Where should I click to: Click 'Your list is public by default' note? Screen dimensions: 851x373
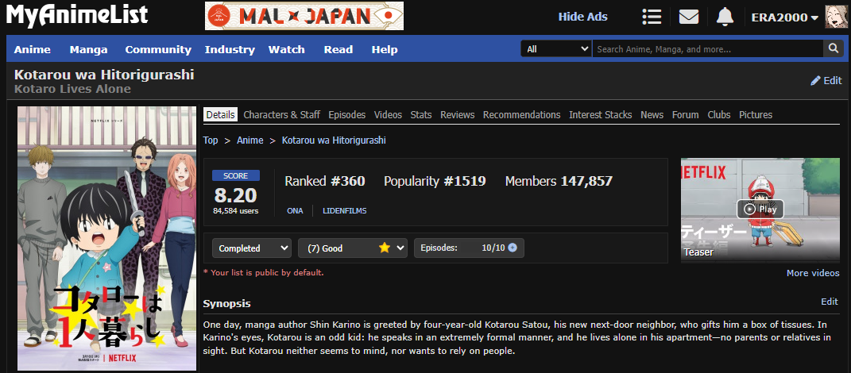(263, 273)
